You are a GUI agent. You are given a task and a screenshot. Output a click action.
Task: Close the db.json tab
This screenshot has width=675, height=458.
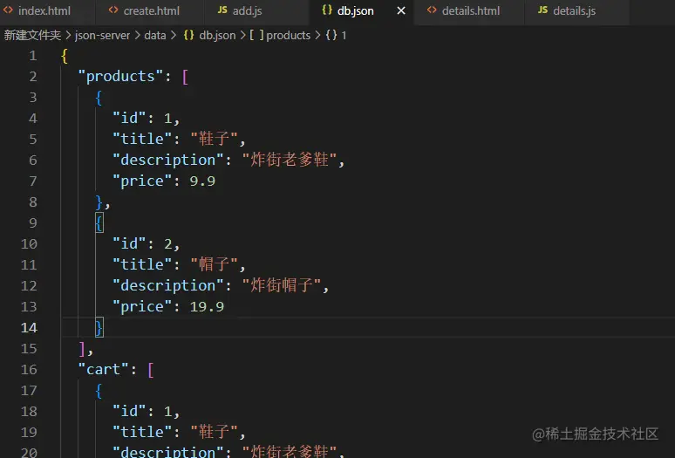[x=401, y=10]
